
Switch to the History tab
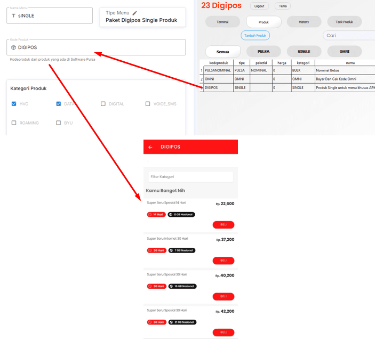[304, 22]
